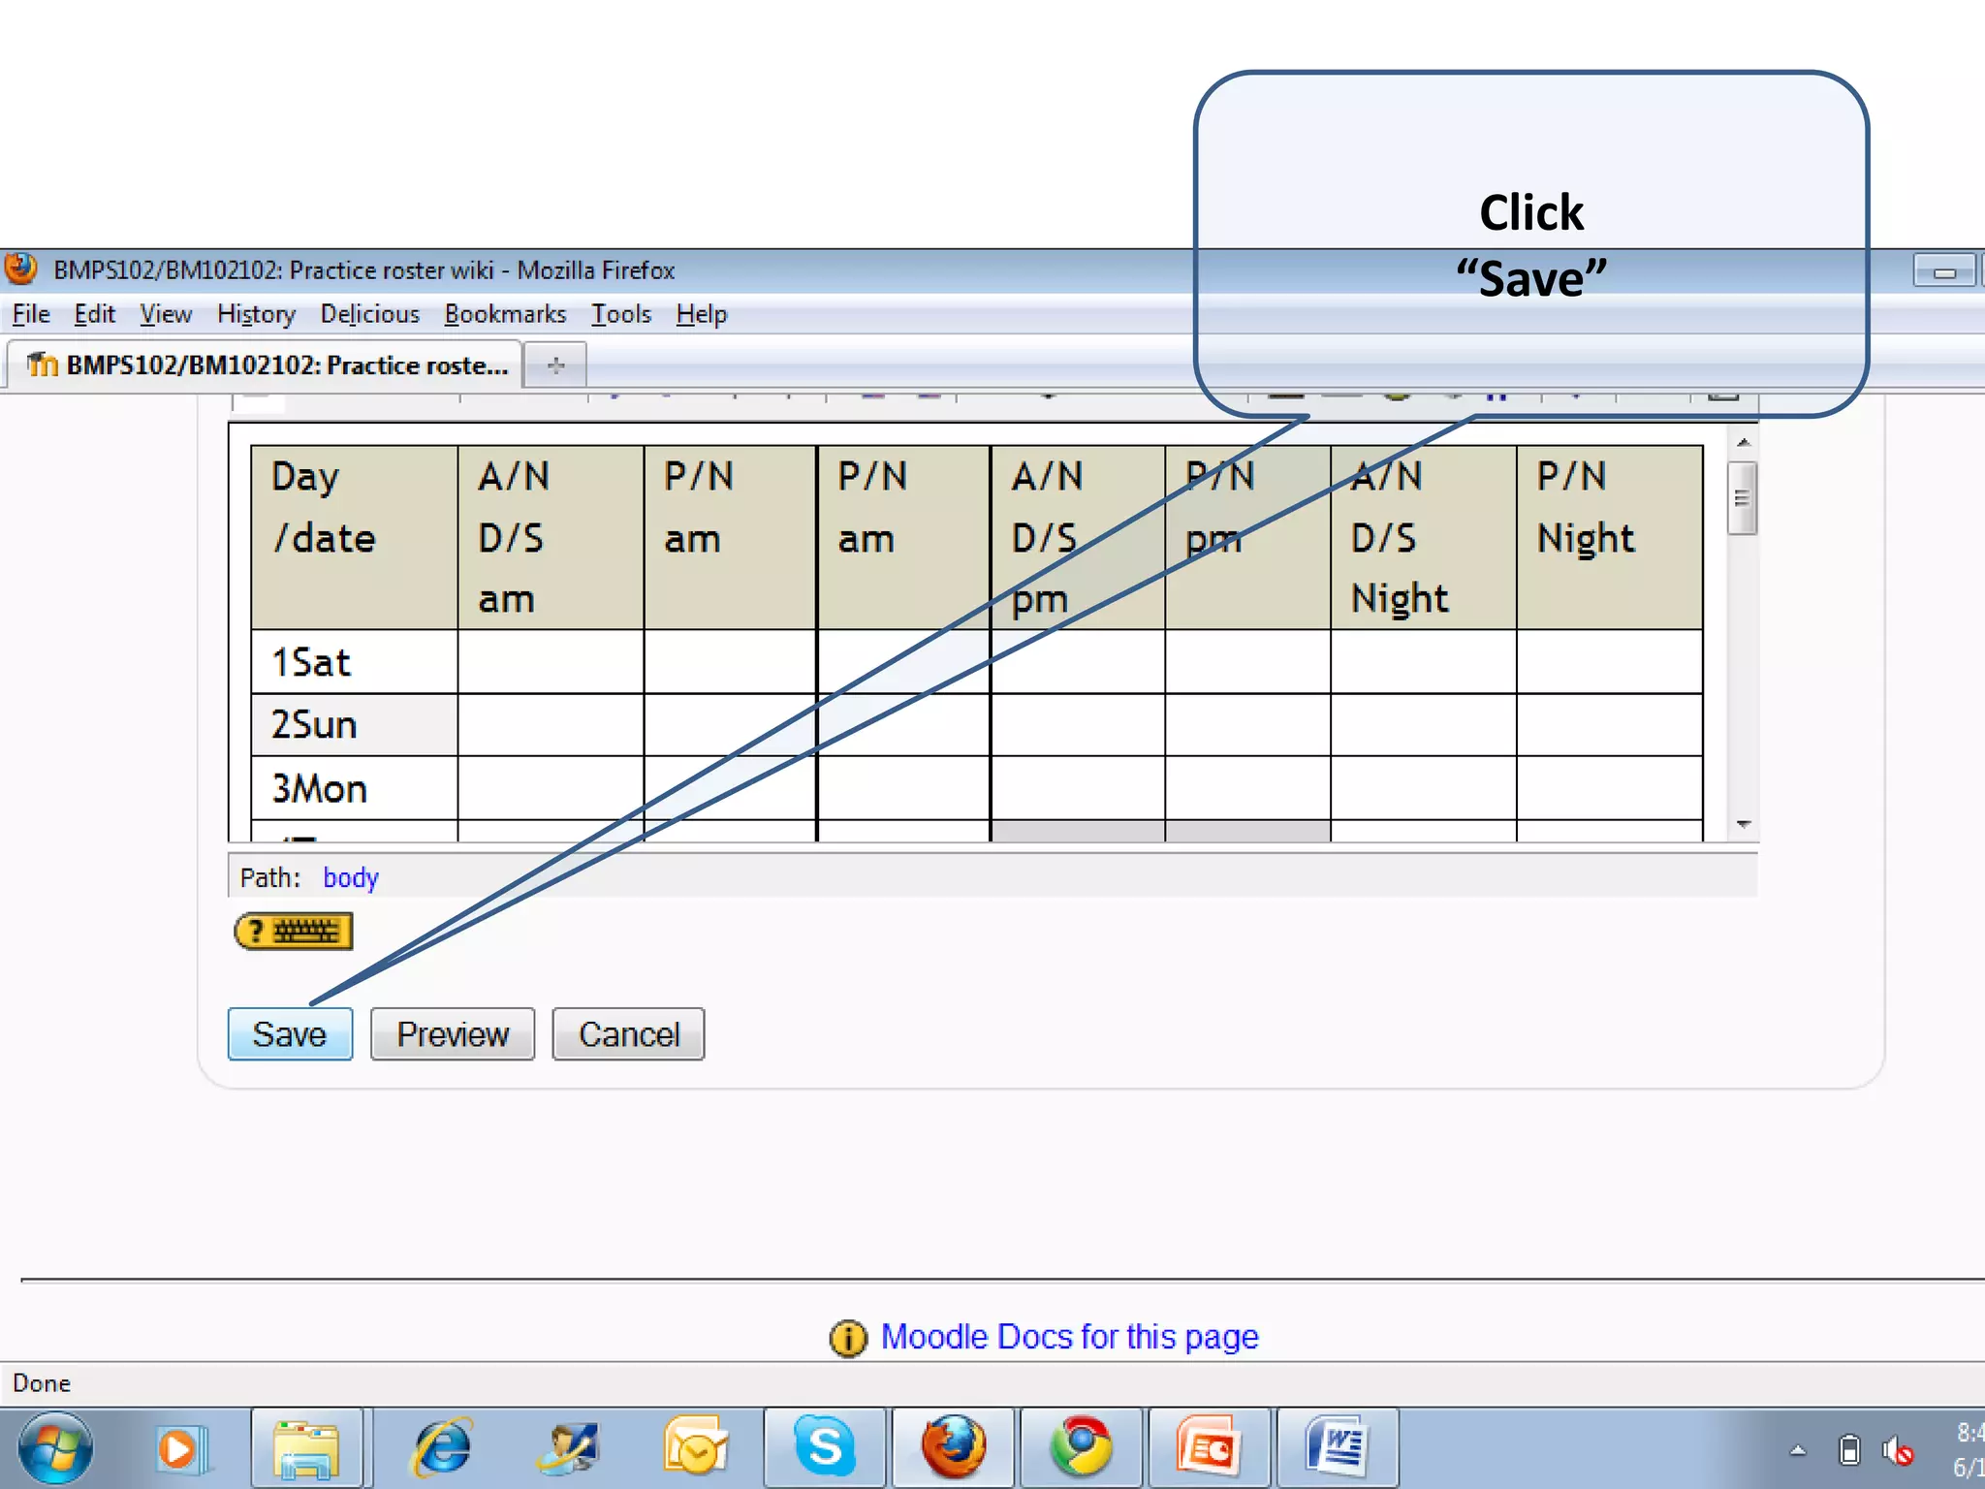
Task: Click the Preview button
Action: point(452,1034)
